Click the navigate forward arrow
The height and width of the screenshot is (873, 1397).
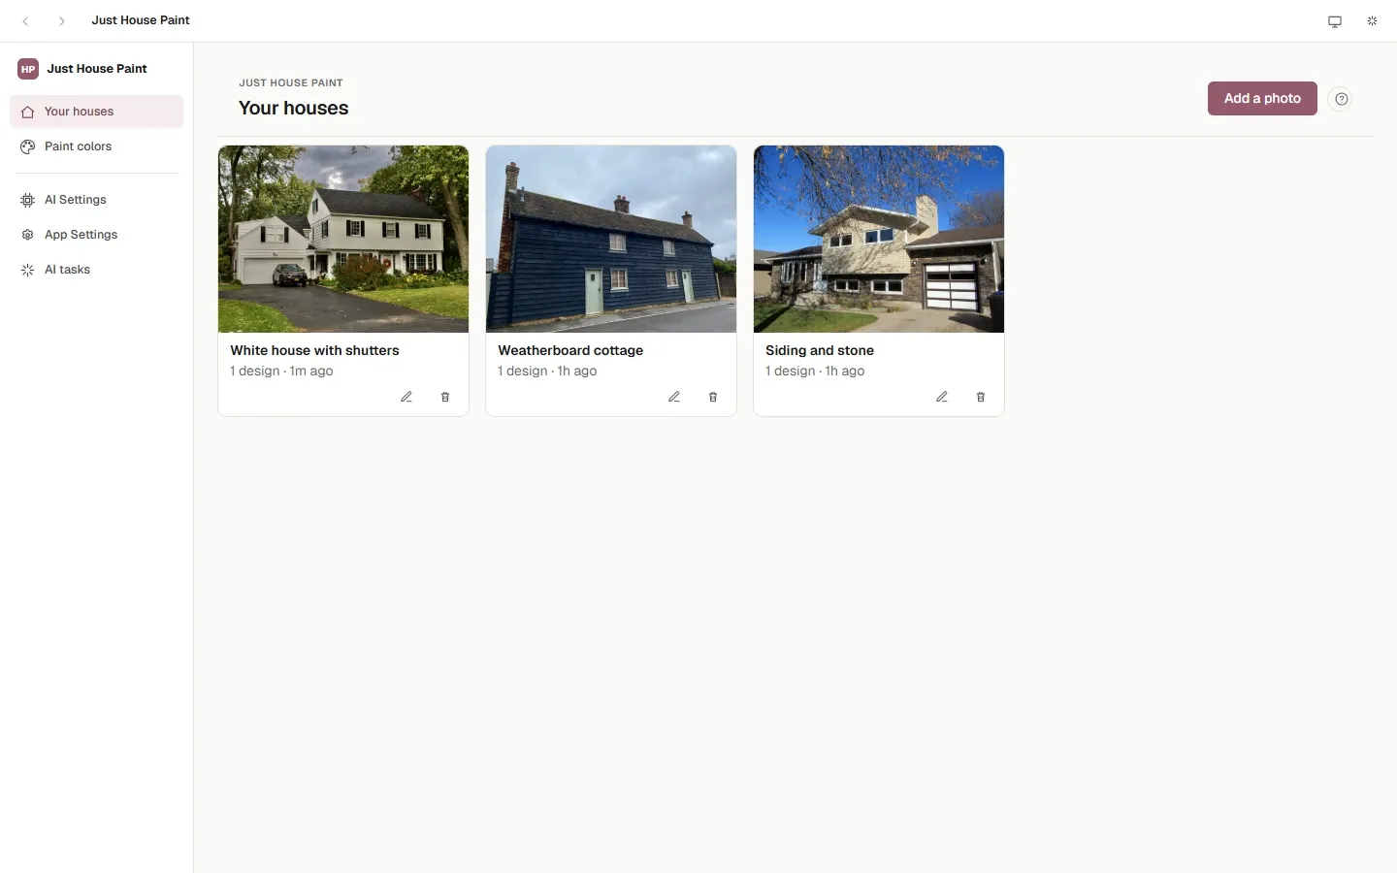pyautogui.click(x=61, y=20)
